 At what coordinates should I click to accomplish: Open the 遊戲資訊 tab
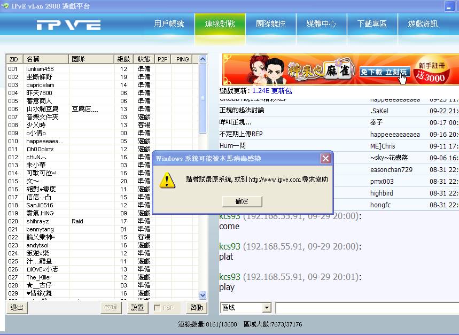tap(423, 24)
